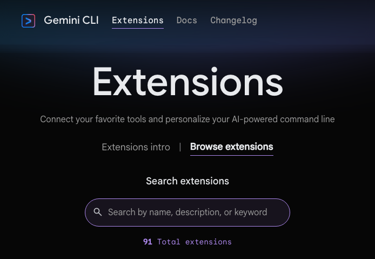The width and height of the screenshot is (375, 259).
Task: Focus the search by name input field
Action: [187, 212]
